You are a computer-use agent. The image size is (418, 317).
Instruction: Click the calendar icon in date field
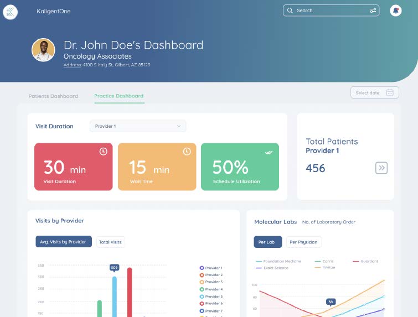390,92
